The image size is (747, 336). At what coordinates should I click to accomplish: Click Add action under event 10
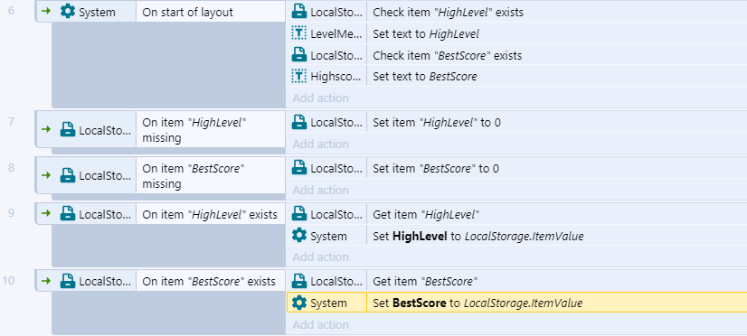pos(321,324)
